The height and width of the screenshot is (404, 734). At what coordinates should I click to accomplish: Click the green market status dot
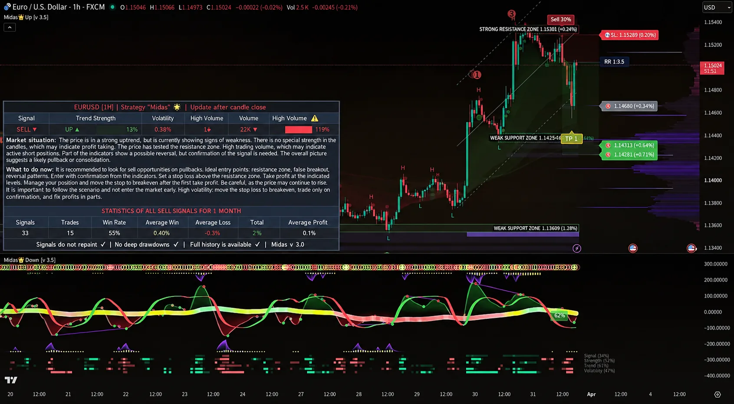[x=112, y=7]
